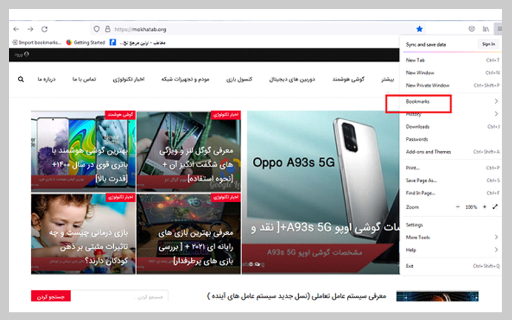Expand Help with its chevron arrow
Image resolution: width=512 pixels, height=320 pixels.
pos(496,250)
